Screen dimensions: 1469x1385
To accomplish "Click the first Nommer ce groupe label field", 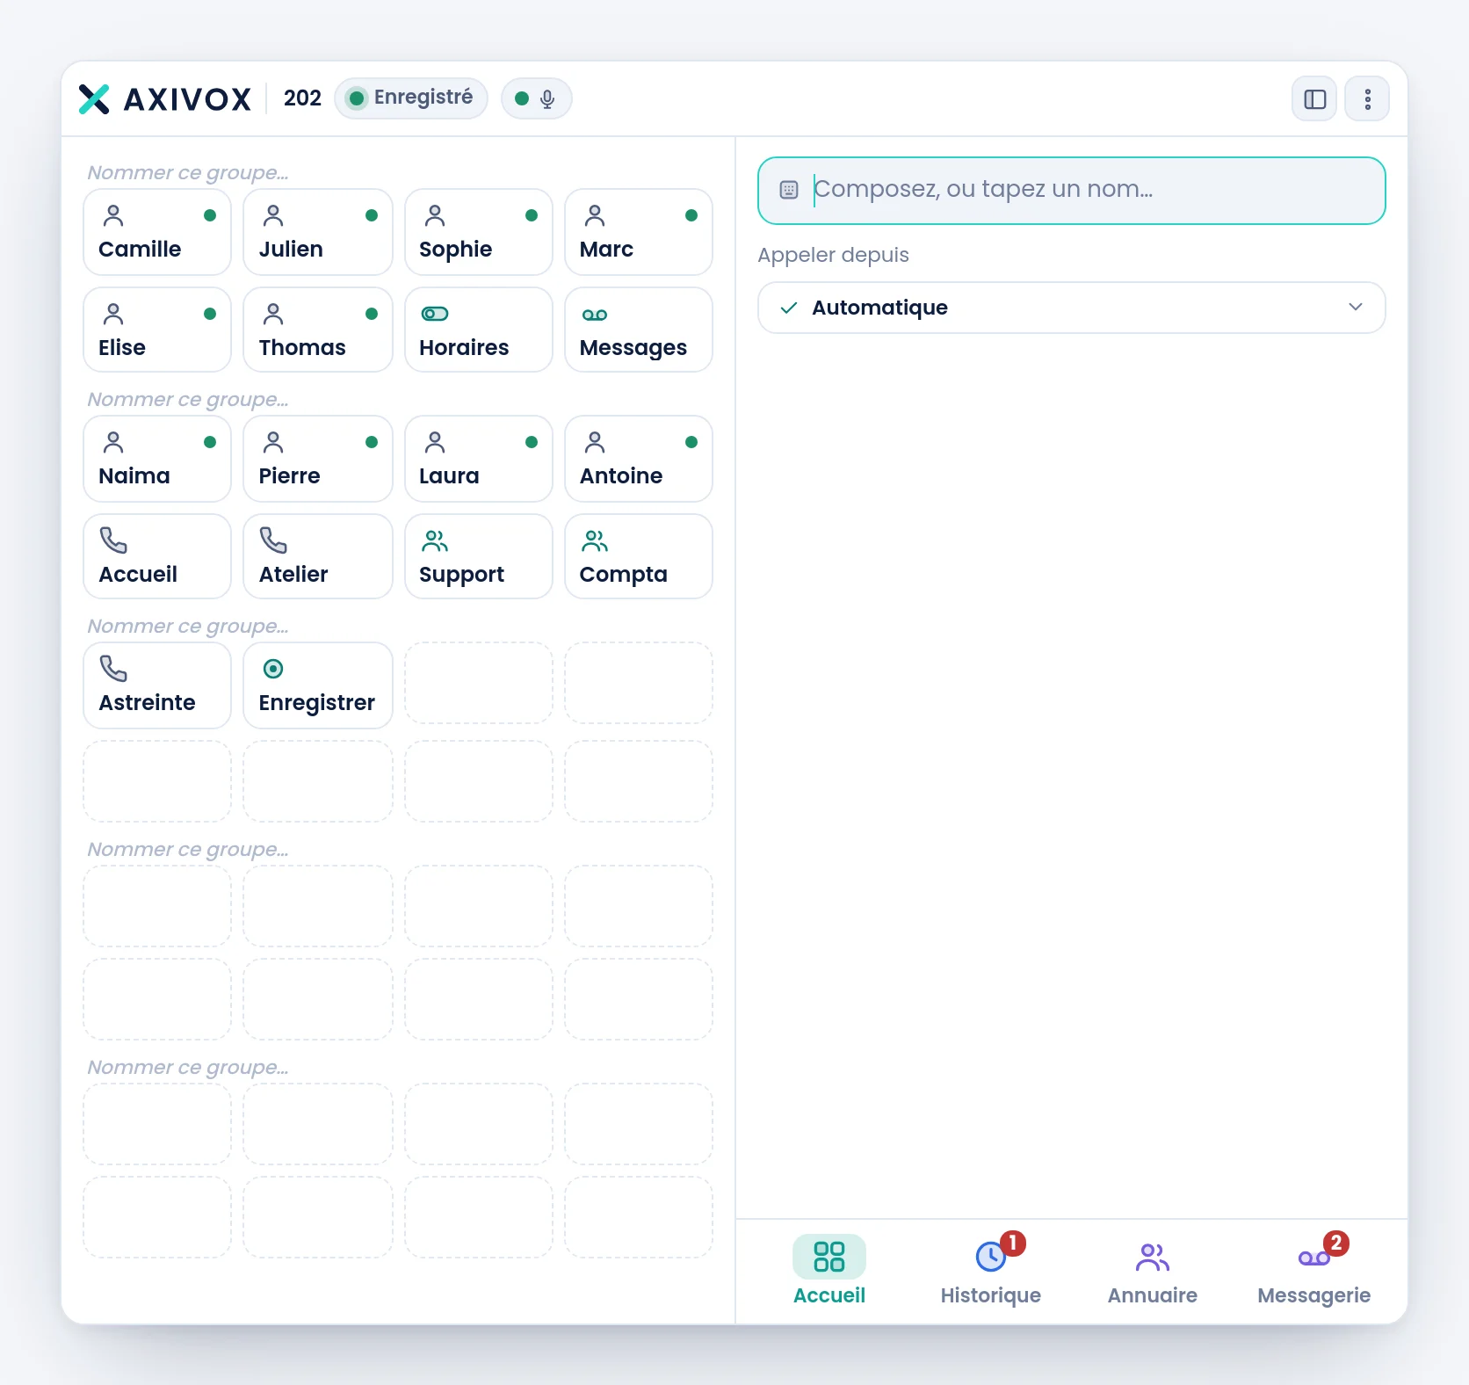I will [188, 172].
